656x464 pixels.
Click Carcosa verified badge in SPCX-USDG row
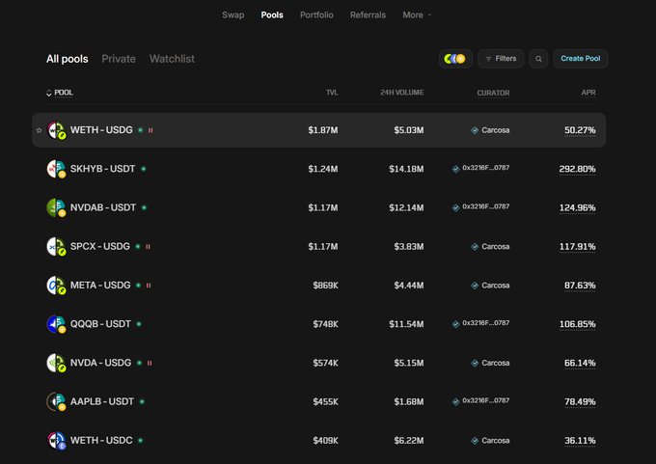tap(475, 246)
